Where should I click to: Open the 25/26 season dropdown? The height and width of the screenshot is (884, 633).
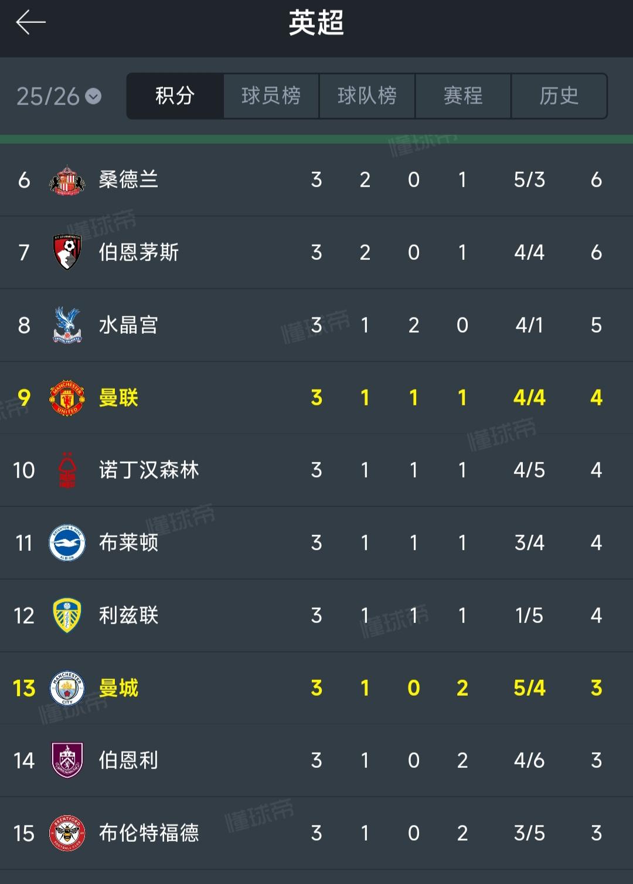pyautogui.click(x=59, y=96)
